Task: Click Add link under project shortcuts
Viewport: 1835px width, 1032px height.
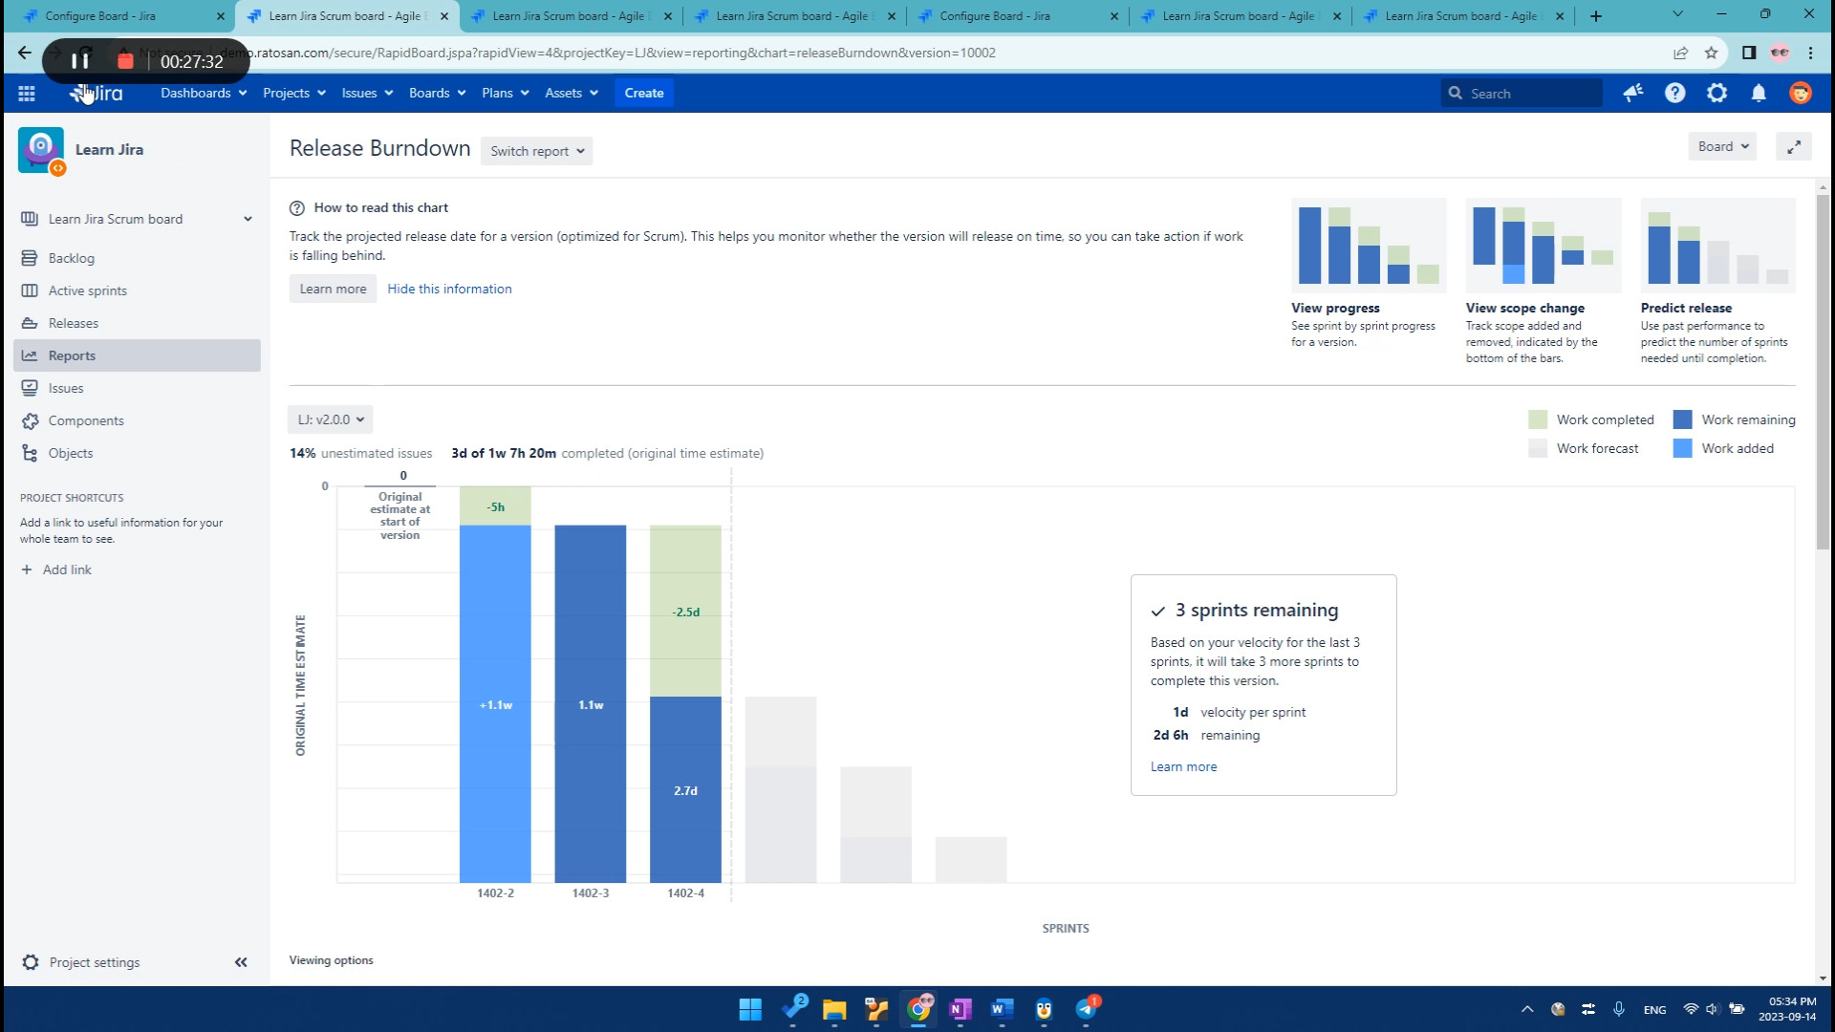Action: 57,570
